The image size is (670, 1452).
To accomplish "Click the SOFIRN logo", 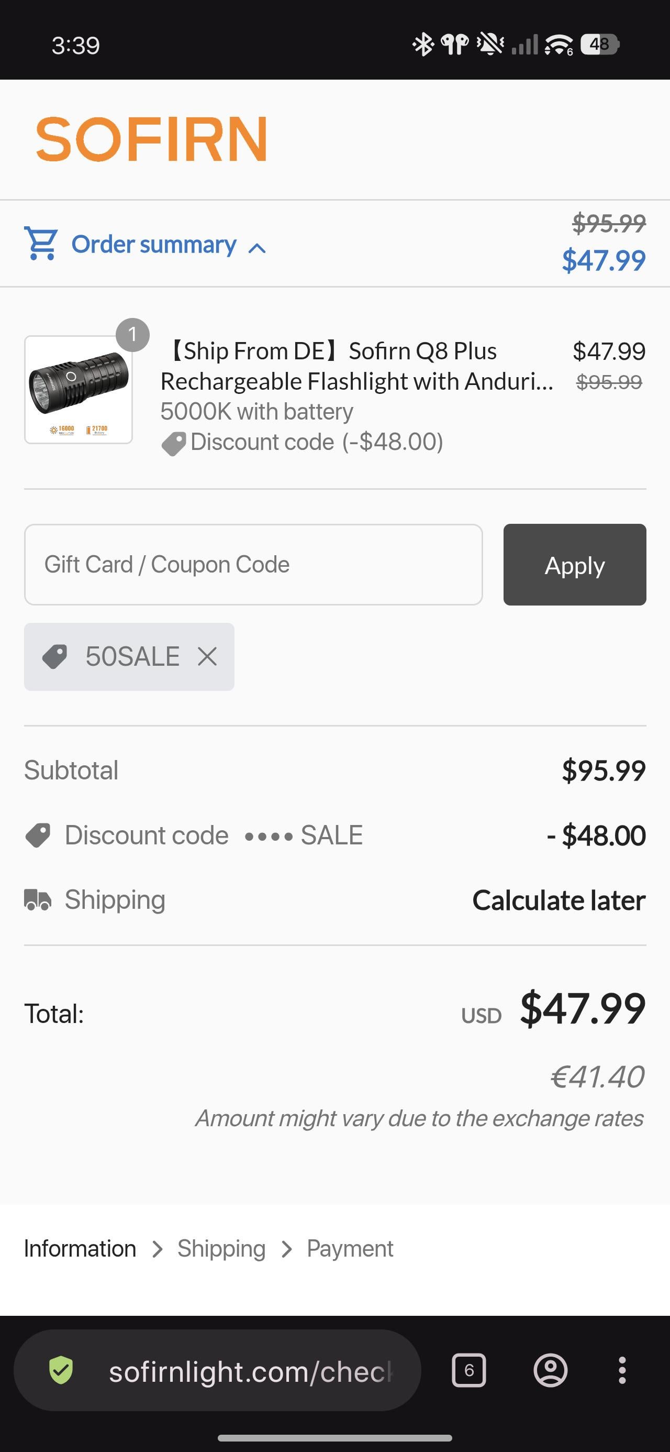I will pyautogui.click(x=152, y=139).
